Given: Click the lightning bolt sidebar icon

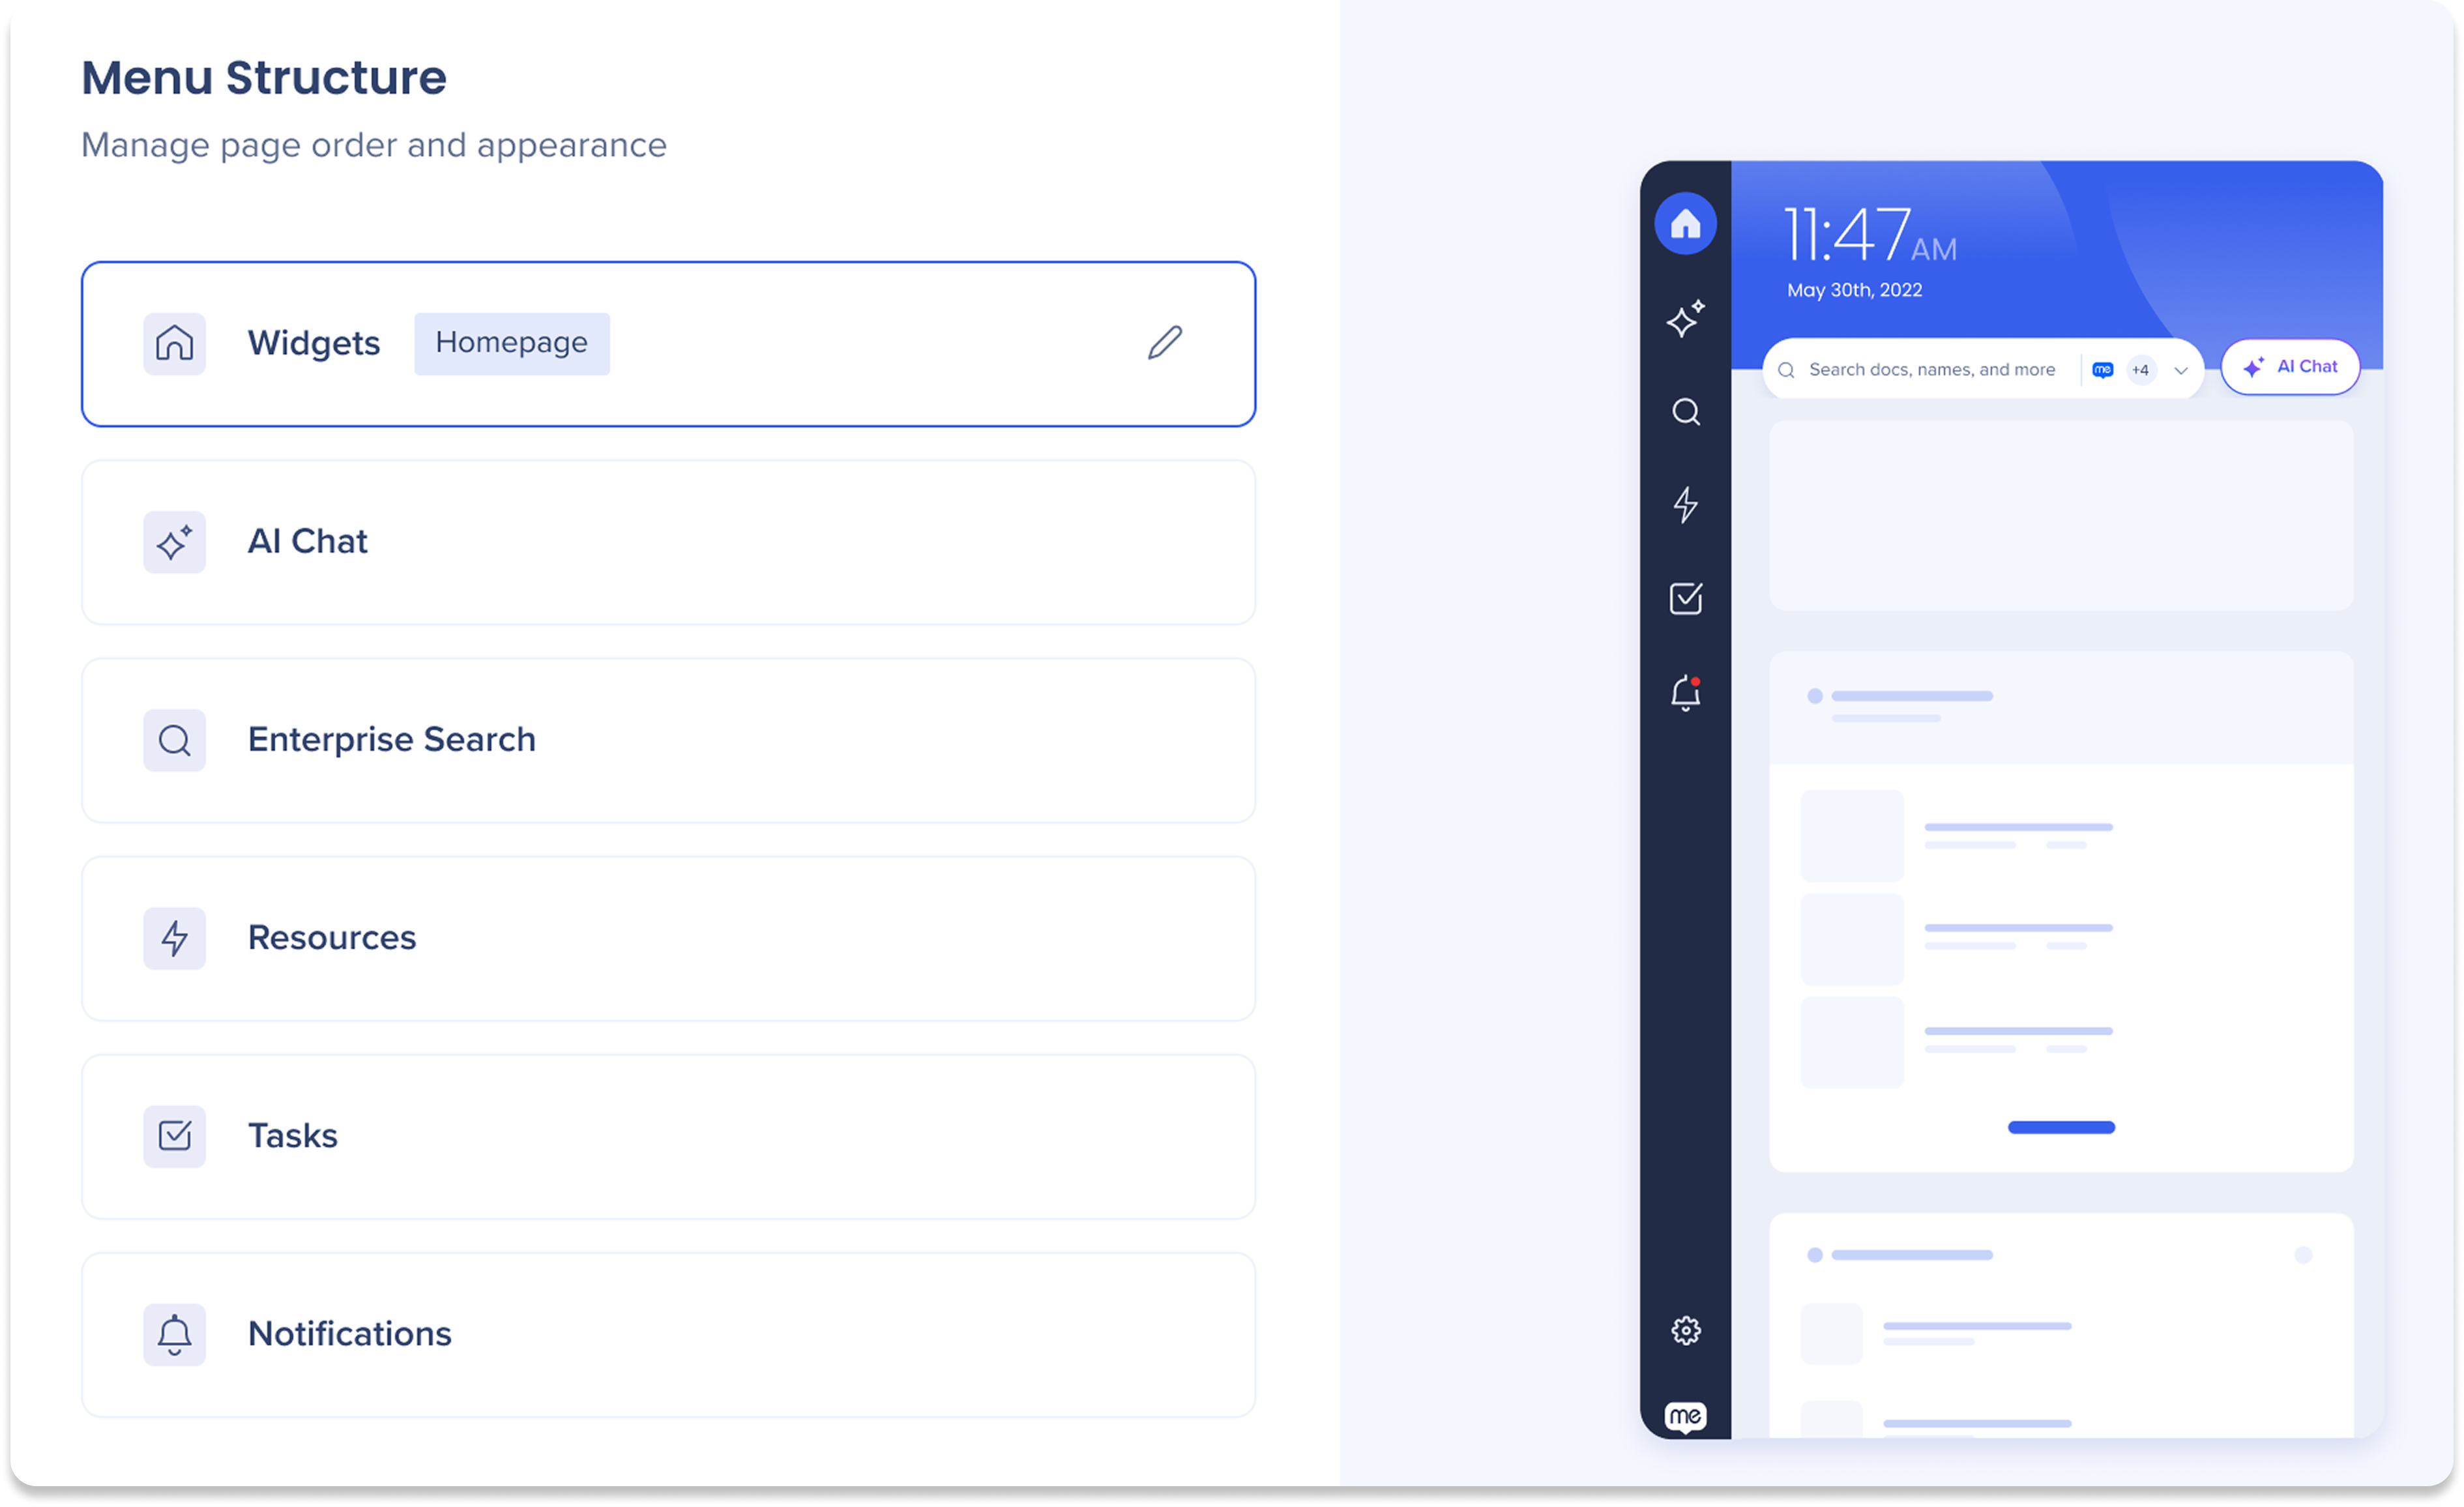Looking at the screenshot, I should [1685, 504].
